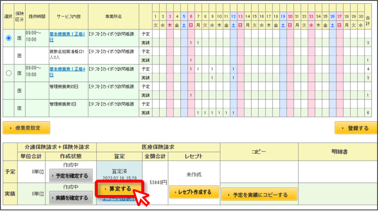Select the 基本療養費Ⅰ正看4日 row radio button
Viewport: 378px width, 211px height.
click(9, 73)
